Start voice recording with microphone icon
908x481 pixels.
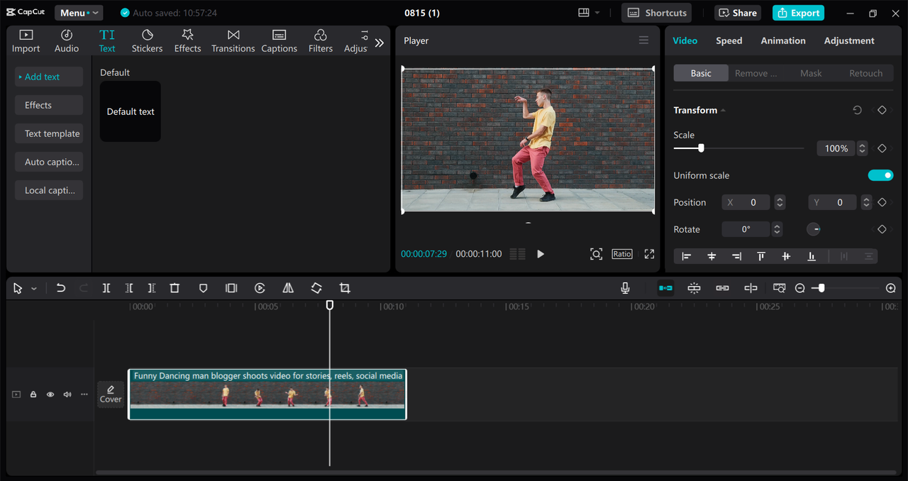click(x=625, y=288)
